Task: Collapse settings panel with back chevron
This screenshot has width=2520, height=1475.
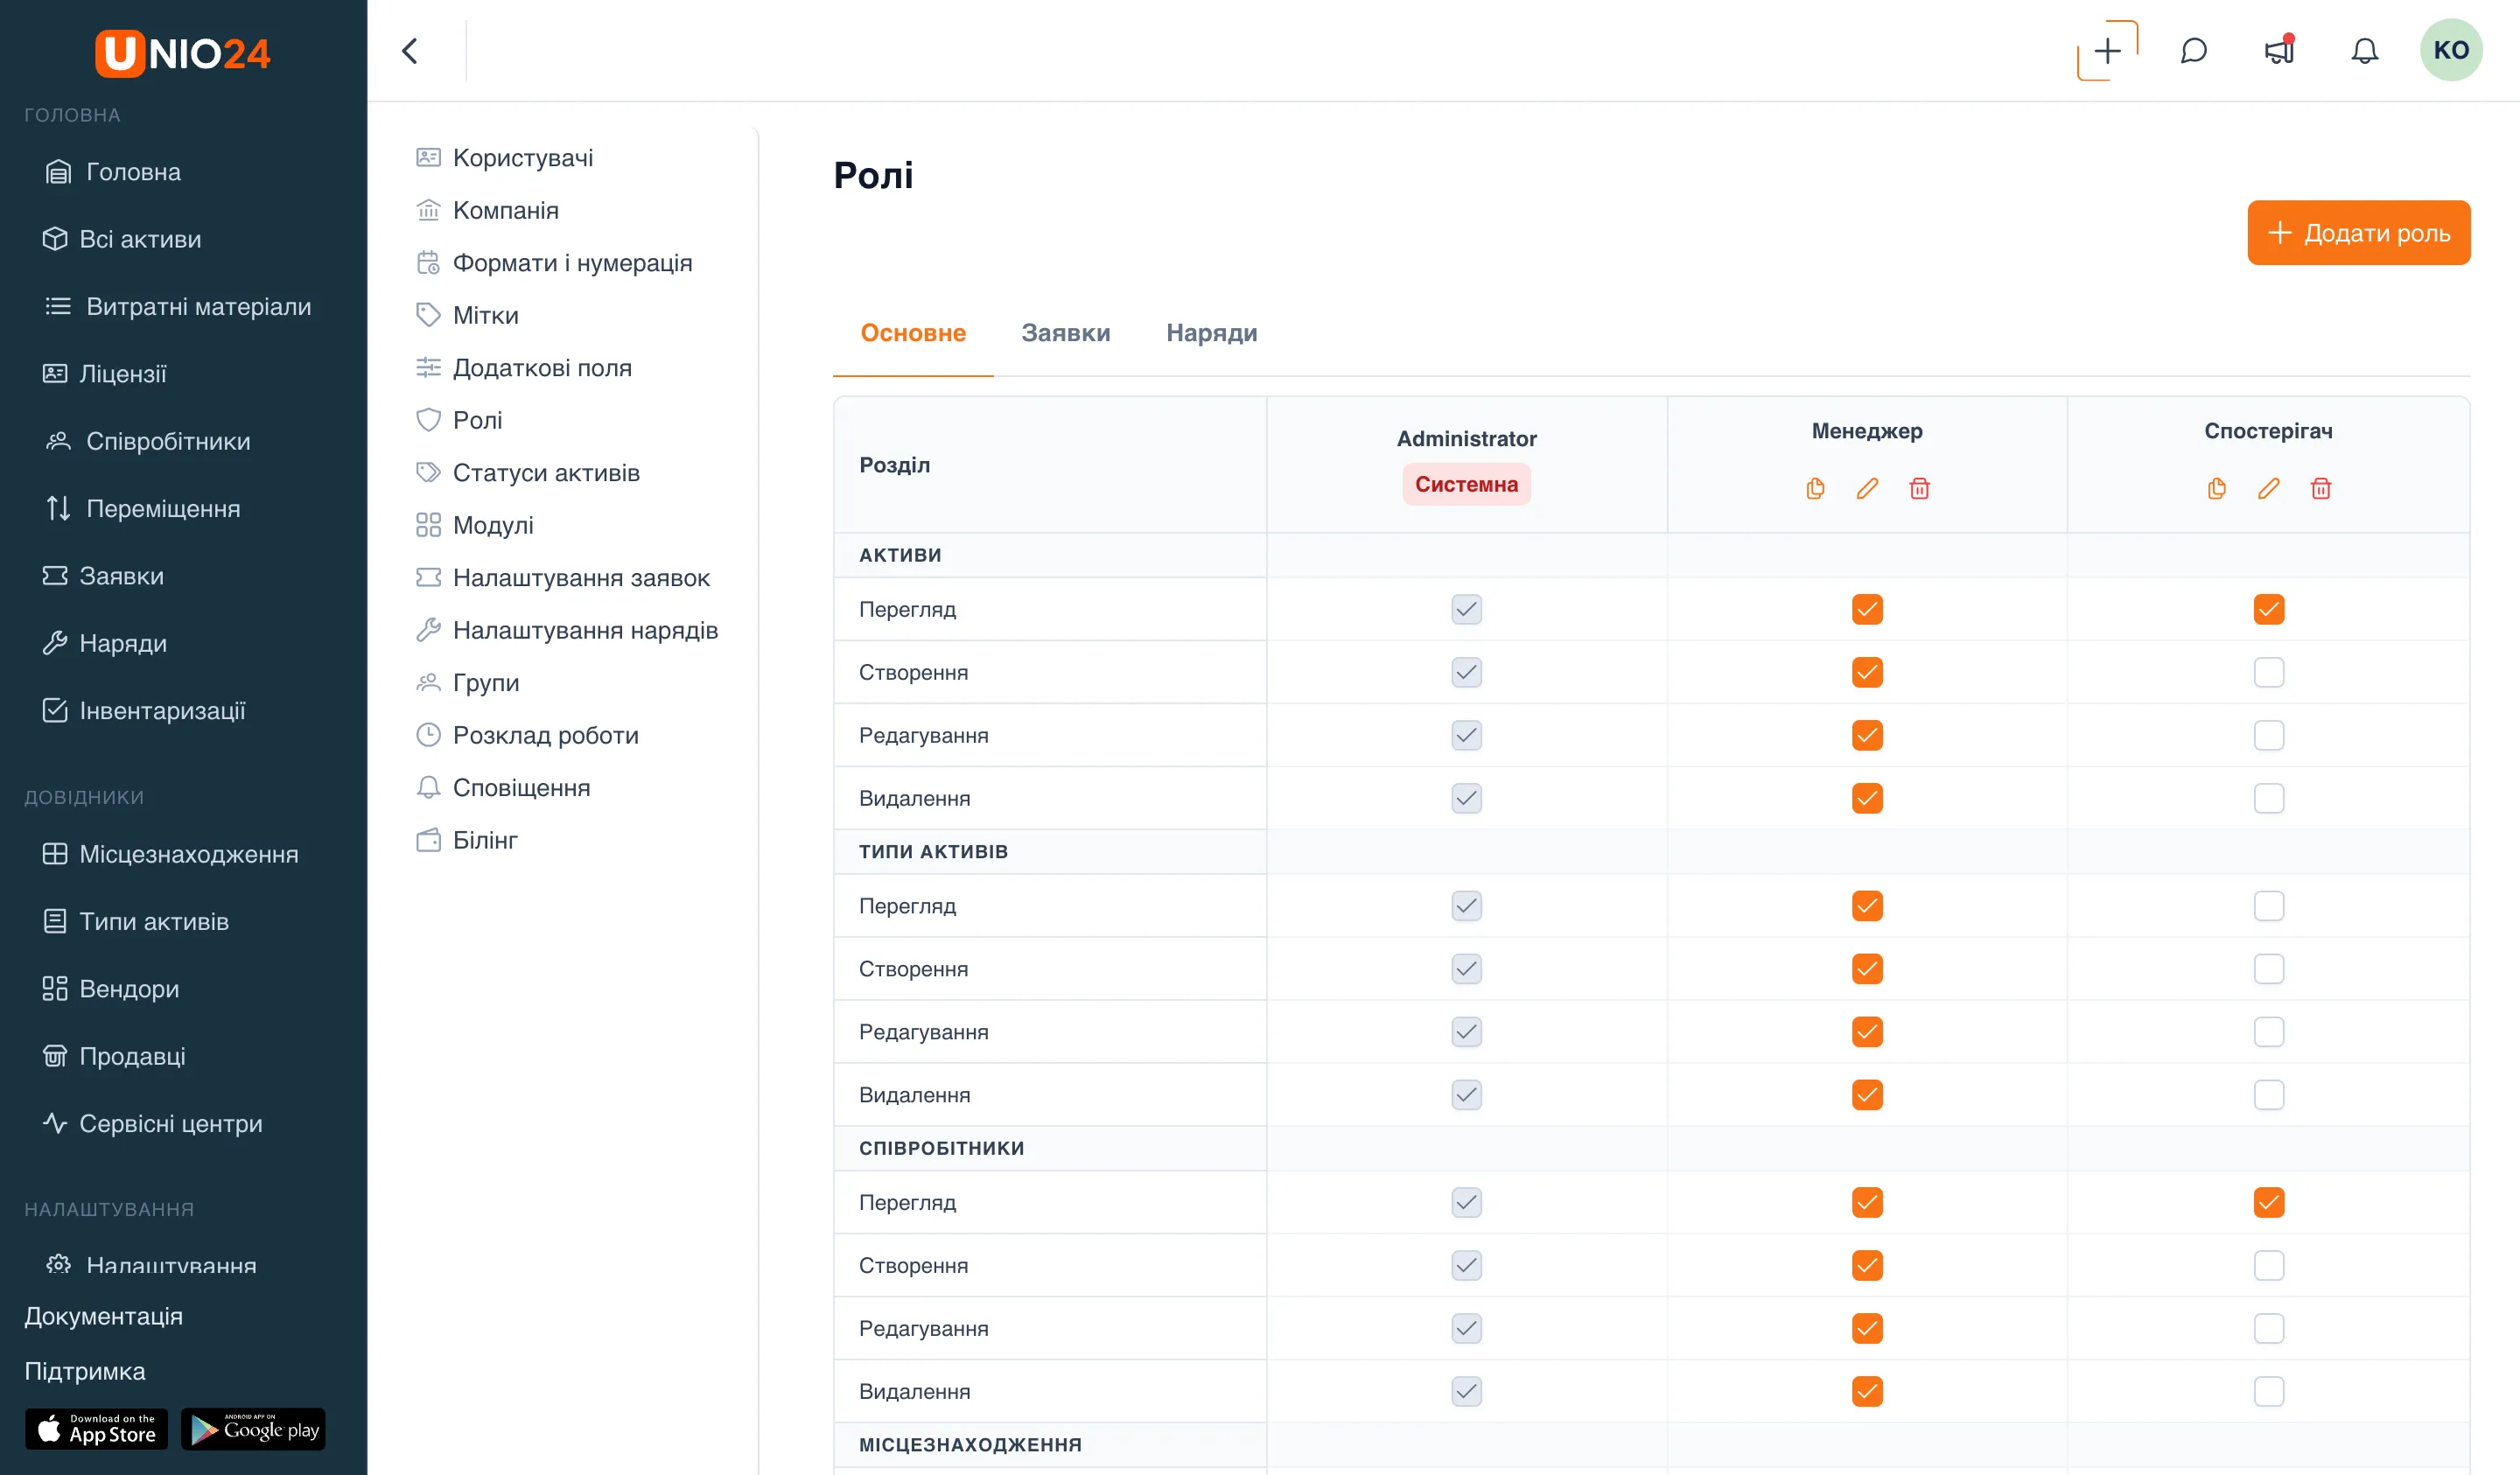Action: point(410,51)
